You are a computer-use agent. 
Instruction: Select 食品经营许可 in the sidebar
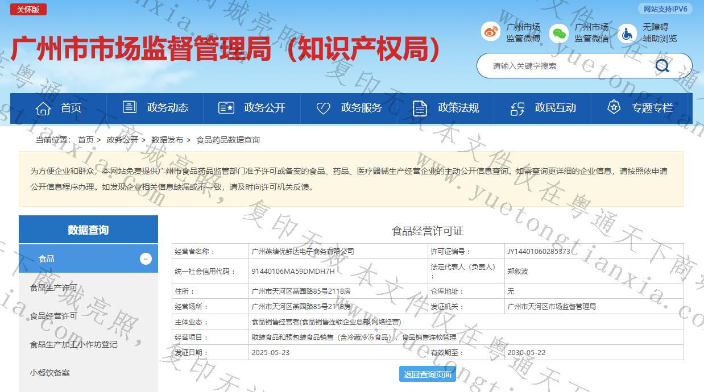pyautogui.click(x=53, y=316)
